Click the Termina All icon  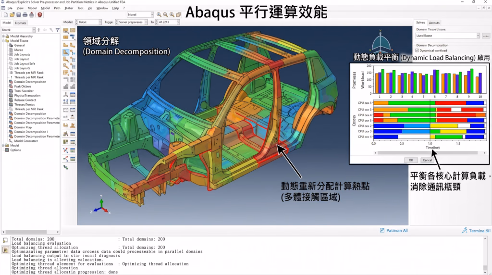465,230
